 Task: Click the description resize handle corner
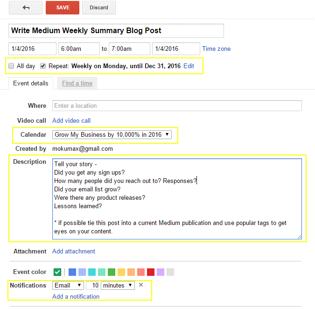299,237
